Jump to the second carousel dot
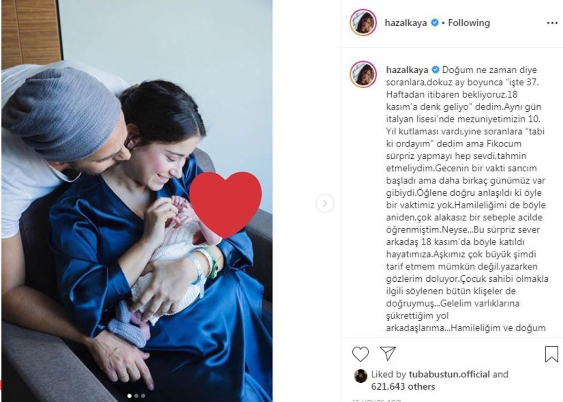The height and width of the screenshot is (402, 563). 137,396
